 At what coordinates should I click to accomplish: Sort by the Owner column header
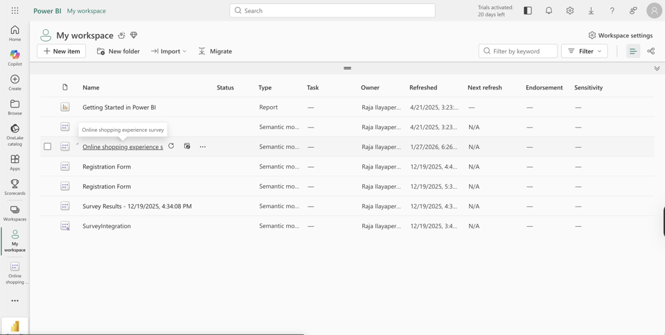[x=370, y=87]
